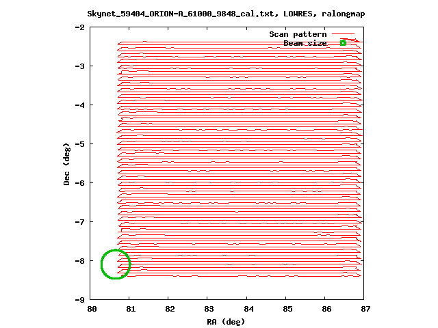
Task: Click the RA tick label 84
Action: click(x=248, y=309)
